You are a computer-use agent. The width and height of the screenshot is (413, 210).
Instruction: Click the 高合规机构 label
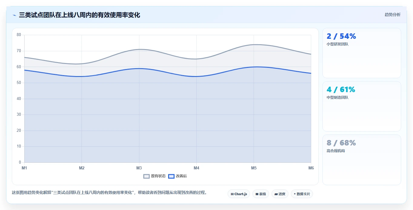[x=336, y=151]
